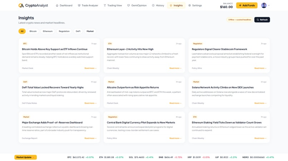Viewport: 288px width, 161px height.
Task: Click 'Major Exchange Adds Proof-of-Reserves Dashboard' headline
Action: tap(52, 123)
